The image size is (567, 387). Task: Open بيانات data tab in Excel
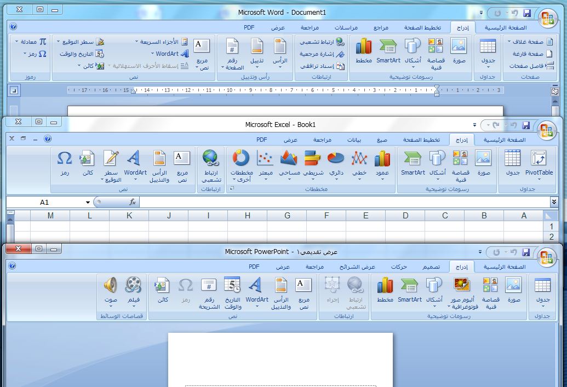[354, 140]
